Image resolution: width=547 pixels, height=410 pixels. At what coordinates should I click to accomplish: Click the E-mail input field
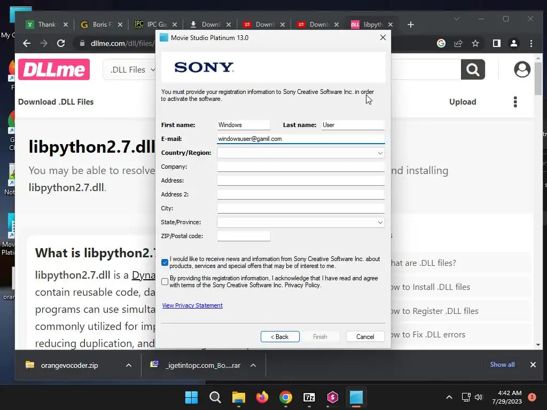pyautogui.click(x=301, y=139)
